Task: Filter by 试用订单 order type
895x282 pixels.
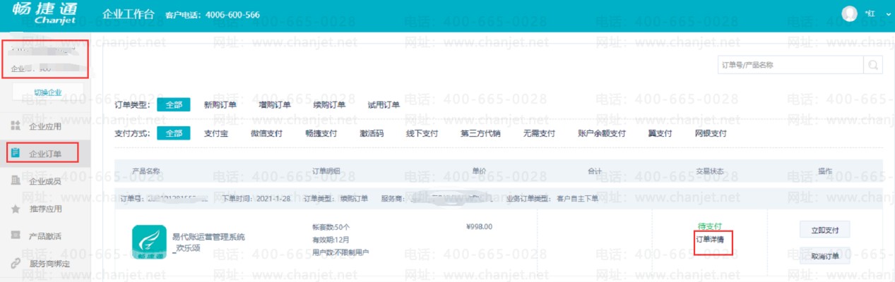Action: coord(384,105)
